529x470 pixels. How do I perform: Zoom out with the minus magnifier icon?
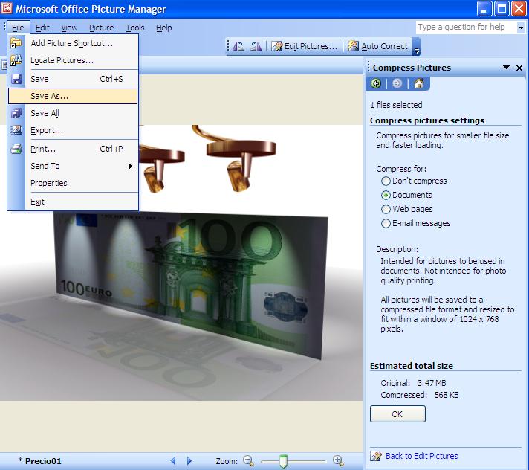(248, 460)
